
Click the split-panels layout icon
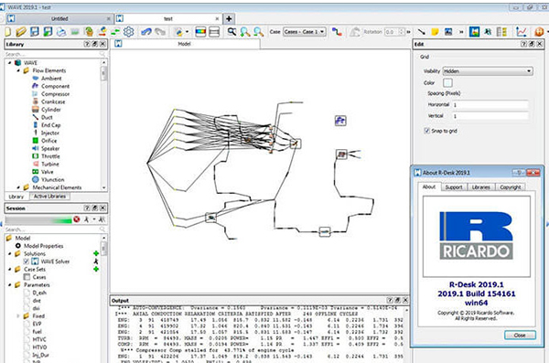point(214,32)
